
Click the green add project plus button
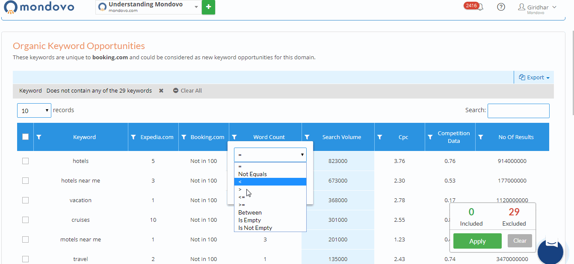(208, 7)
